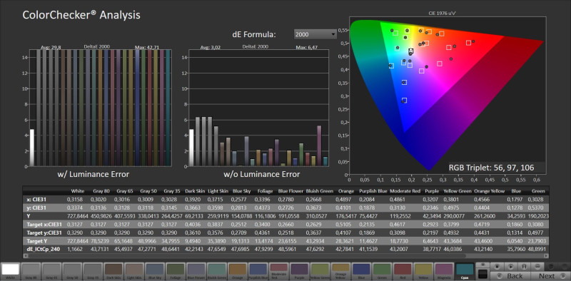Select the Green patch swatch
571x281 pixels.
[x=382, y=271]
